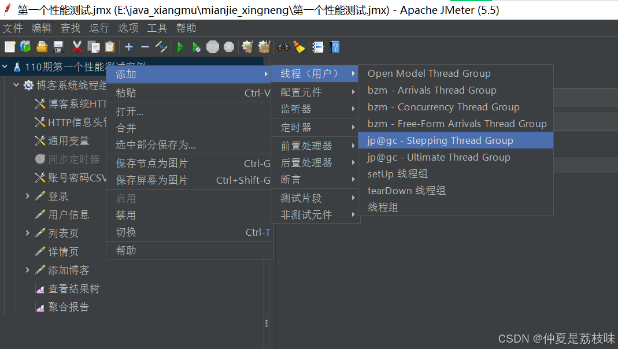Image resolution: width=618 pixels, height=349 pixels.
Task: Open the 监听器 submenu
Action: (315, 109)
